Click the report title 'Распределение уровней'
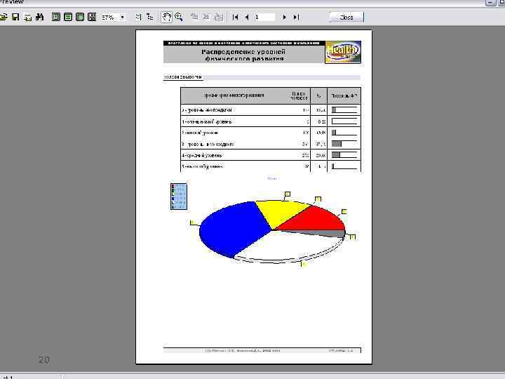 243,52
